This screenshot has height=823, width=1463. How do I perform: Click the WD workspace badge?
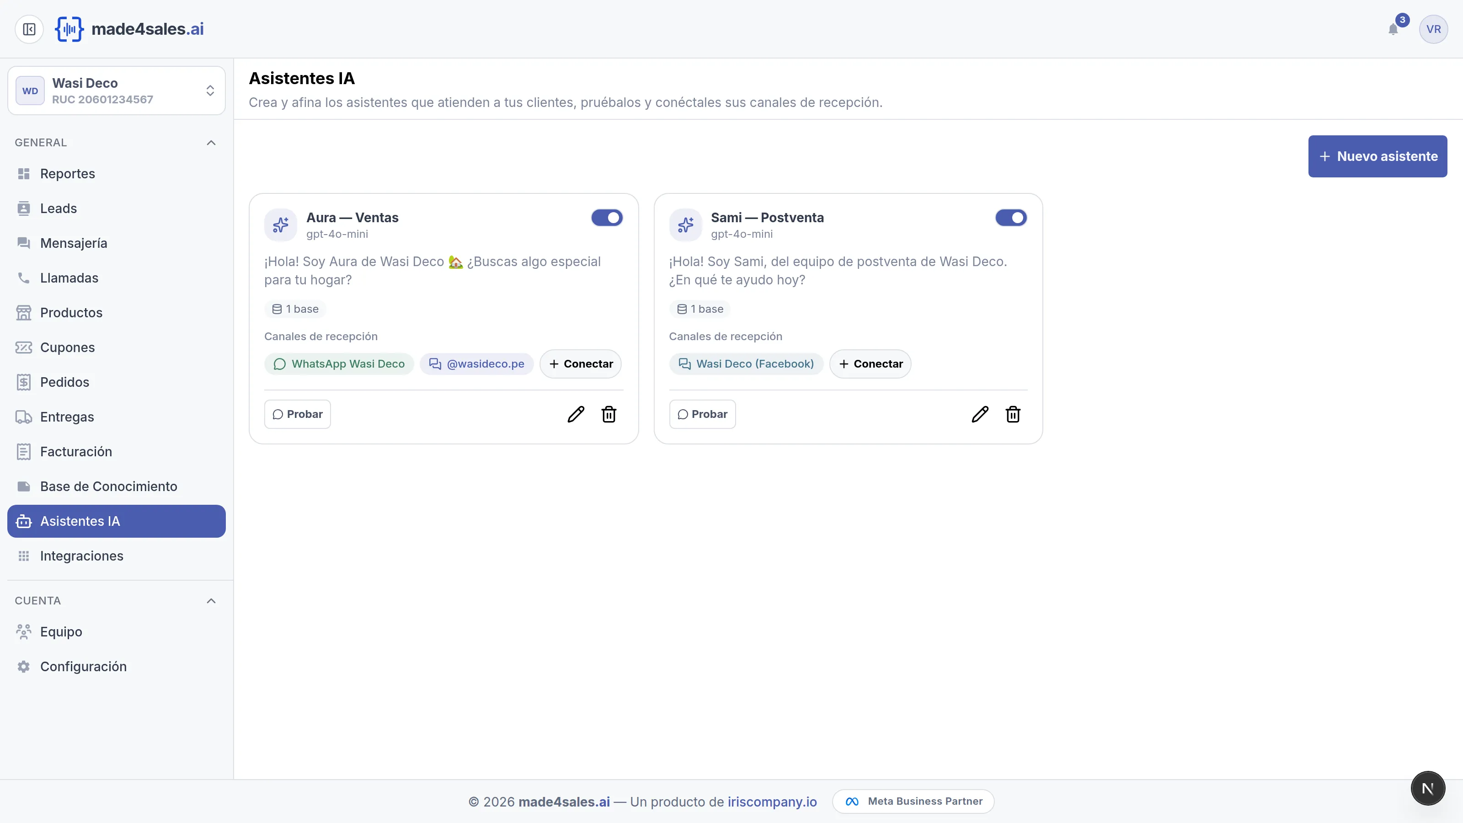point(30,91)
